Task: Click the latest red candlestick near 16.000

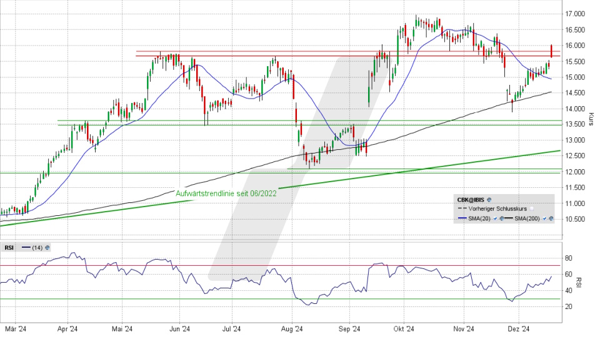Action: click(x=551, y=51)
